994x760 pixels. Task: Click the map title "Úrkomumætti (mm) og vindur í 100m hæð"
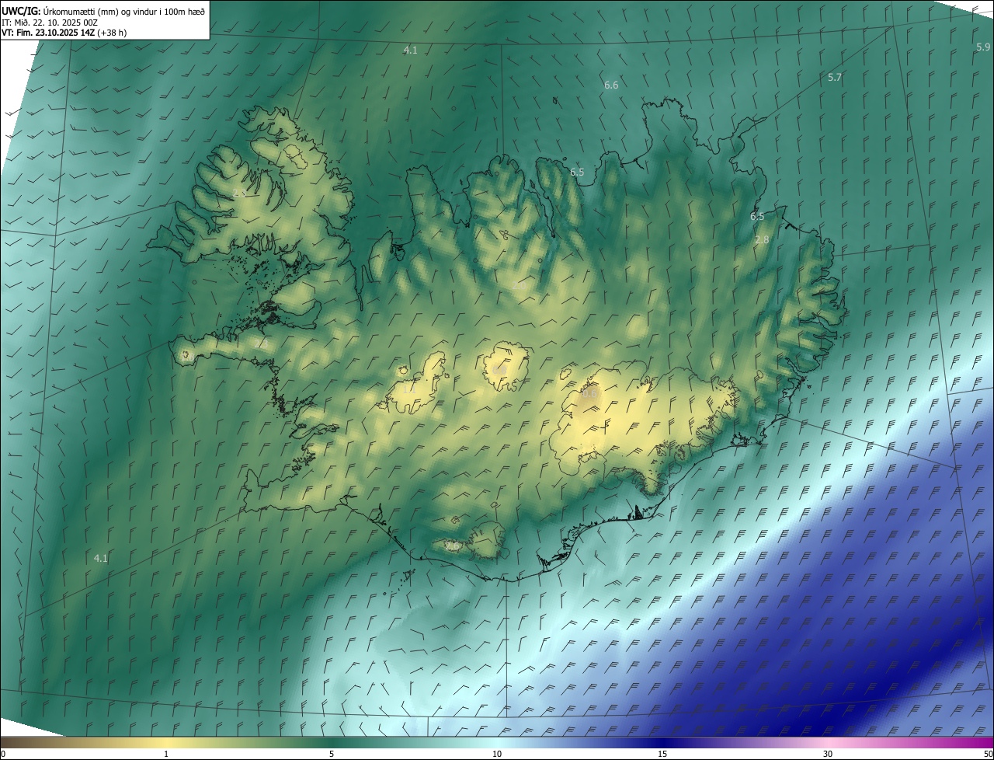point(124,11)
